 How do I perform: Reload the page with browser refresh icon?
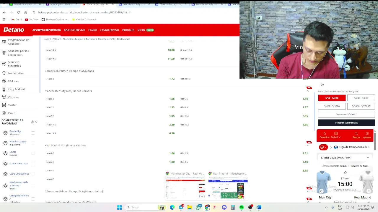point(18,12)
